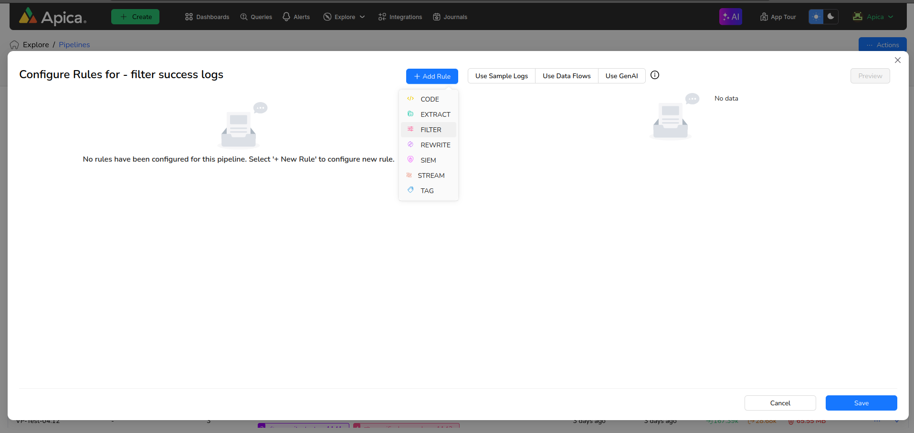This screenshot has height=433, width=914.
Task: Switch to light mode sun toggle
Action: point(816,17)
